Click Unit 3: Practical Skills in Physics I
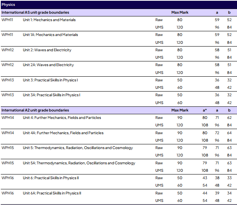Viewport: 237px width, 205px height. coord(50,80)
